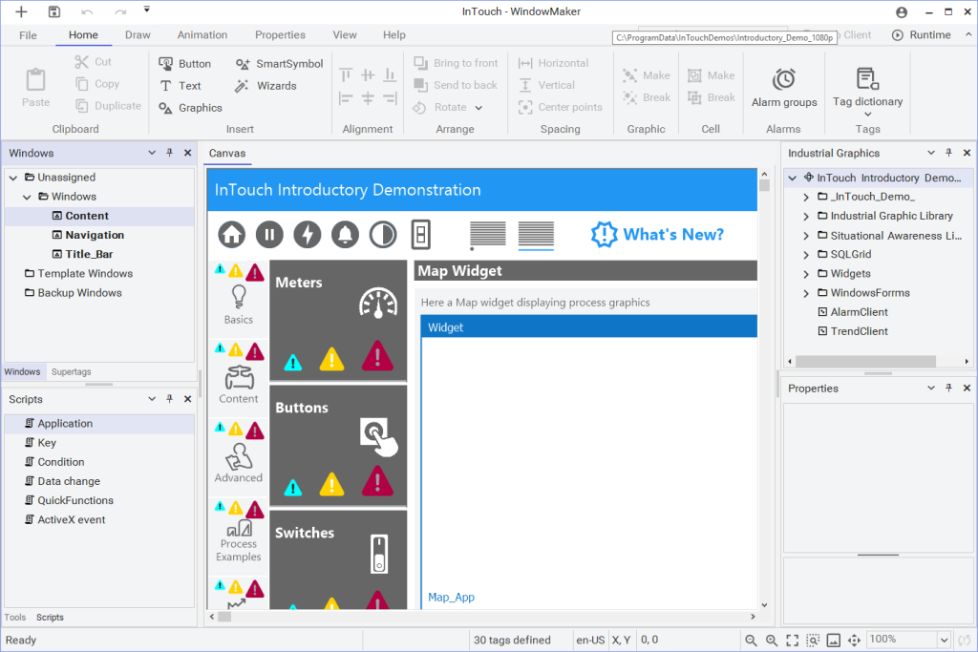Click the What's New? link
The width and height of the screenshot is (978, 652).
[x=657, y=234]
